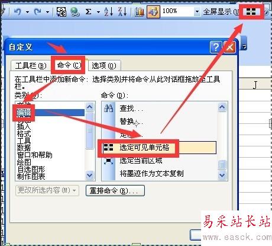
Task: Click the Insert Hyperlink globe icon
Action: pos(75,12)
